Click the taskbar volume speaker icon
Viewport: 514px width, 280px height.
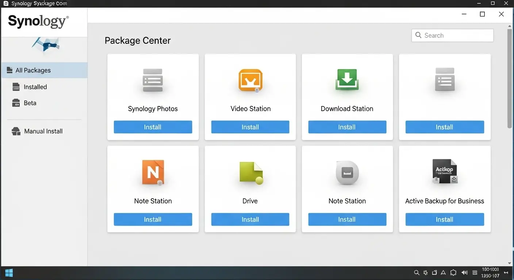464,273
